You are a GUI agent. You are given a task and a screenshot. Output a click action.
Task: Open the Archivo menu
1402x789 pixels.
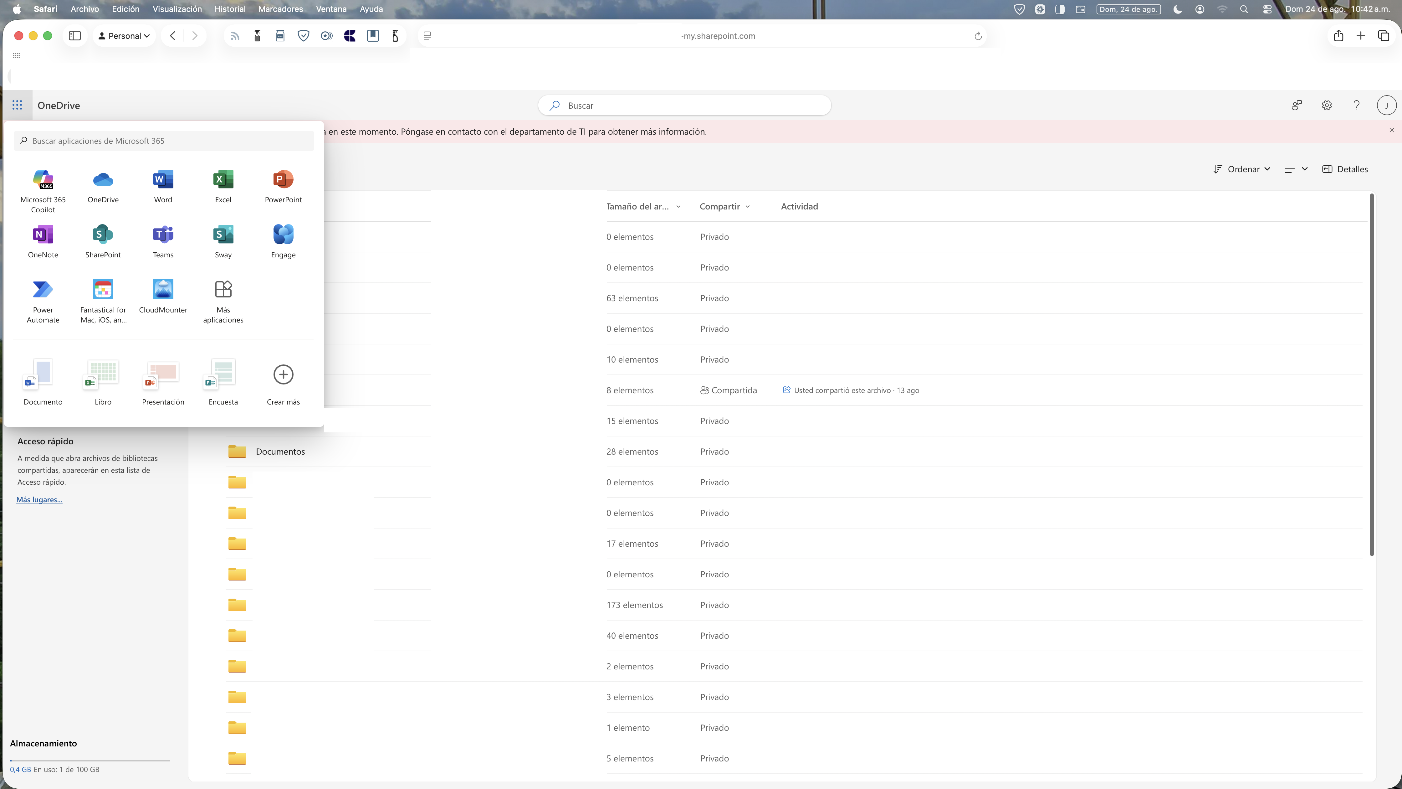(x=84, y=9)
